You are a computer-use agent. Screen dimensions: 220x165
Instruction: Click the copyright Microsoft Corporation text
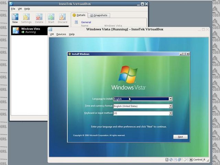99,135
